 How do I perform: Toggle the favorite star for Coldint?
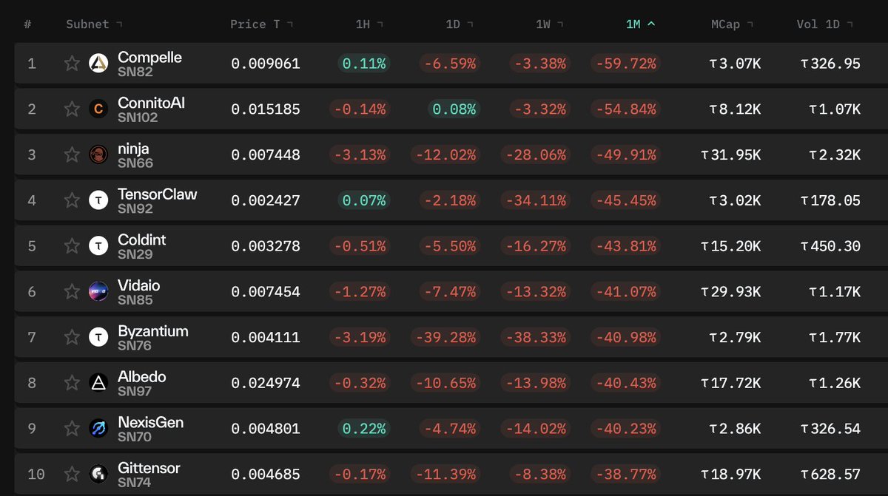point(72,246)
